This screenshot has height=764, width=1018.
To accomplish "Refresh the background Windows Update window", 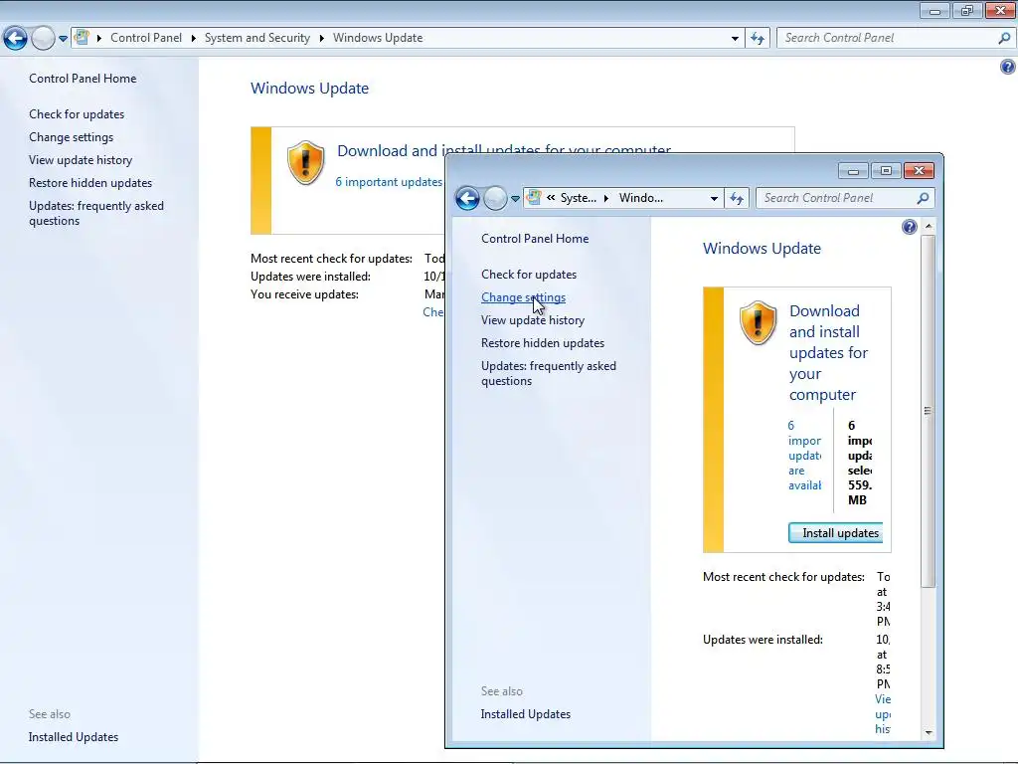I will click(758, 39).
